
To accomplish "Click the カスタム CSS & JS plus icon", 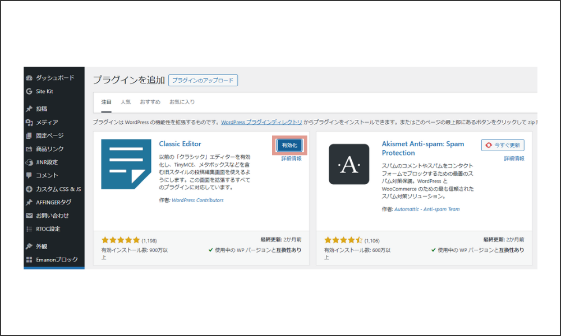I will click(29, 189).
